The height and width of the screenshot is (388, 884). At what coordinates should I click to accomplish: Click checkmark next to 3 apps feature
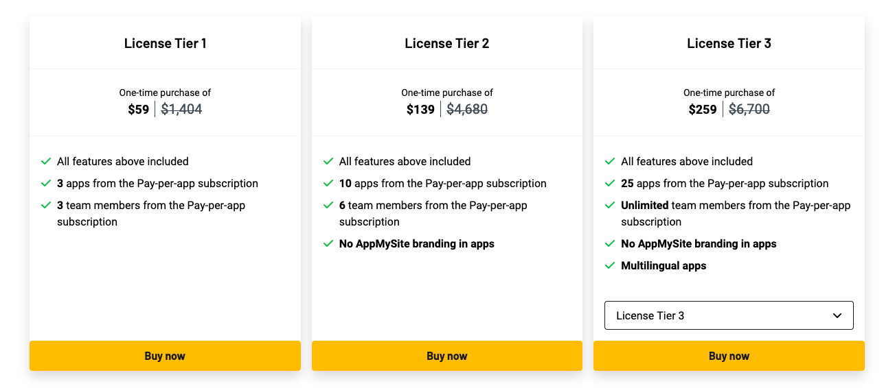click(x=46, y=183)
